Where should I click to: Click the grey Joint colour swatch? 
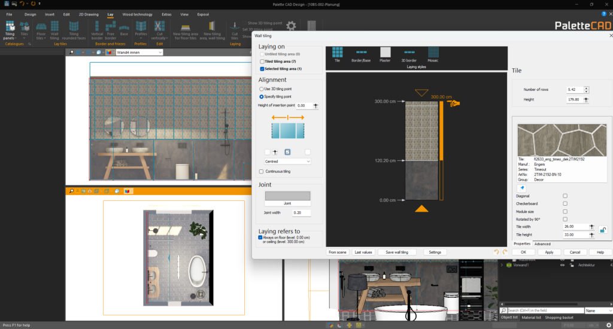[287, 196]
